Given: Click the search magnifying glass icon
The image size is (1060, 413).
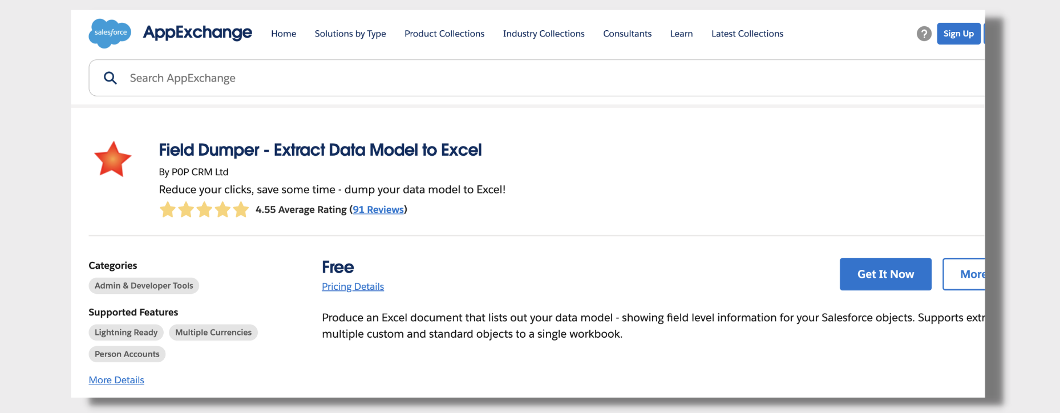Looking at the screenshot, I should [x=110, y=78].
